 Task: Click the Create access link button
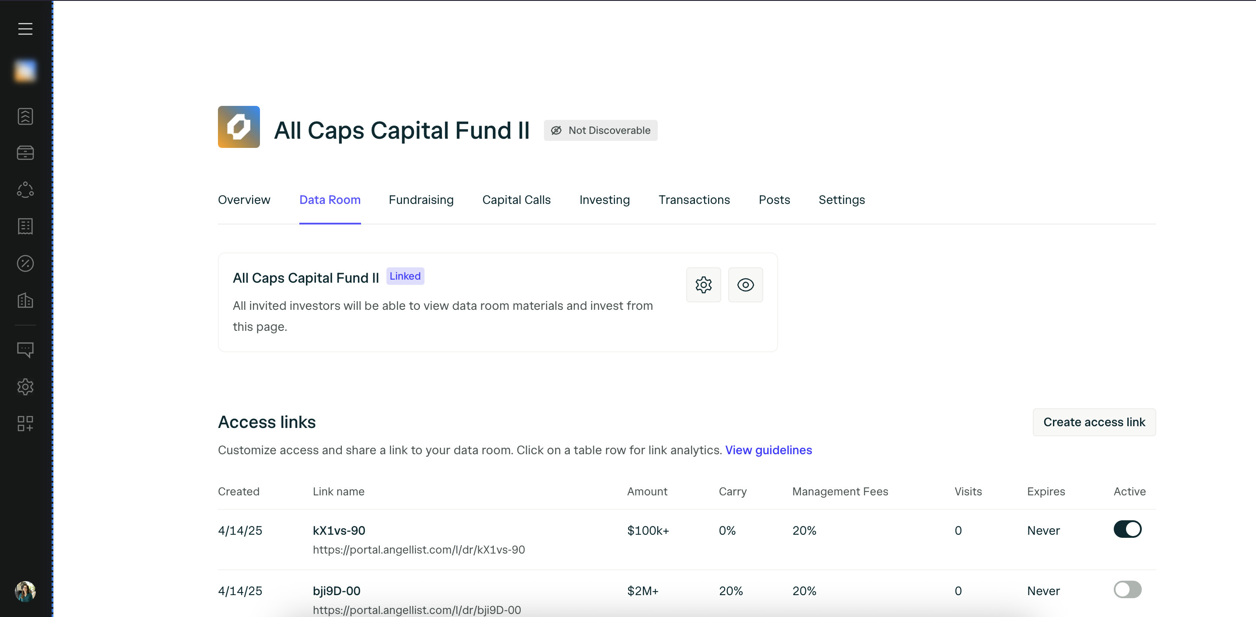pos(1094,422)
